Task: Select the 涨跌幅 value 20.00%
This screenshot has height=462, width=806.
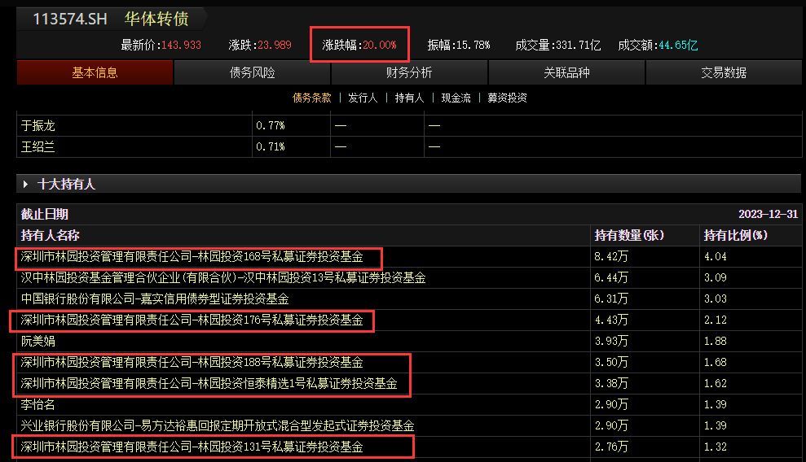Action: pyautogui.click(x=380, y=45)
